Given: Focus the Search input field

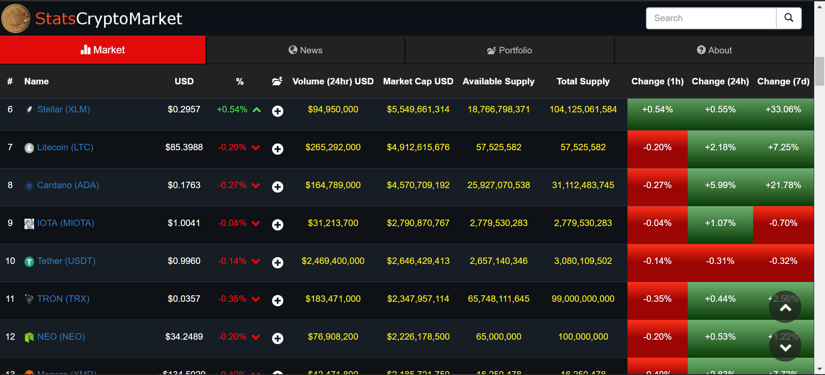Looking at the screenshot, I should [711, 18].
